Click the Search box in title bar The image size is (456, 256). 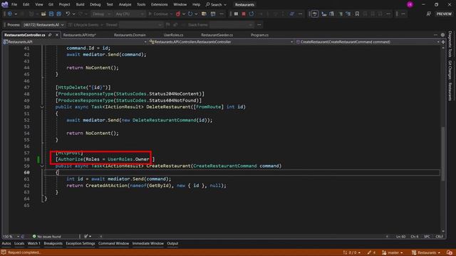(x=216, y=4)
